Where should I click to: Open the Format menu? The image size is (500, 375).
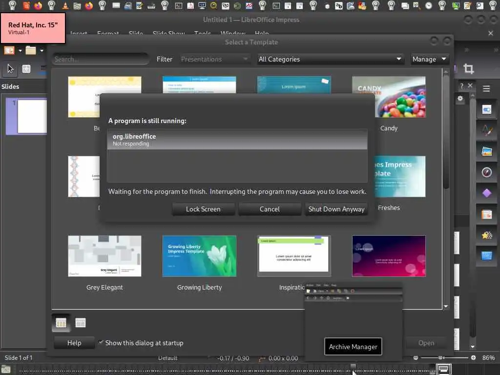click(108, 33)
